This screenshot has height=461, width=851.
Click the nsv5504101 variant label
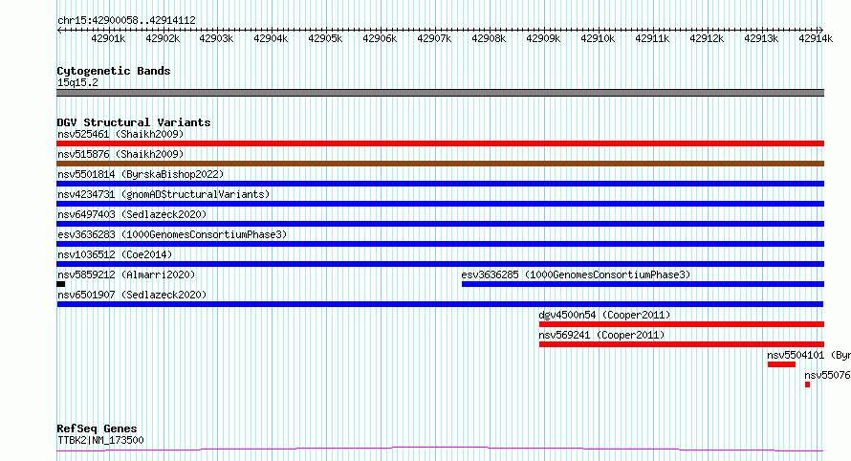click(x=809, y=355)
